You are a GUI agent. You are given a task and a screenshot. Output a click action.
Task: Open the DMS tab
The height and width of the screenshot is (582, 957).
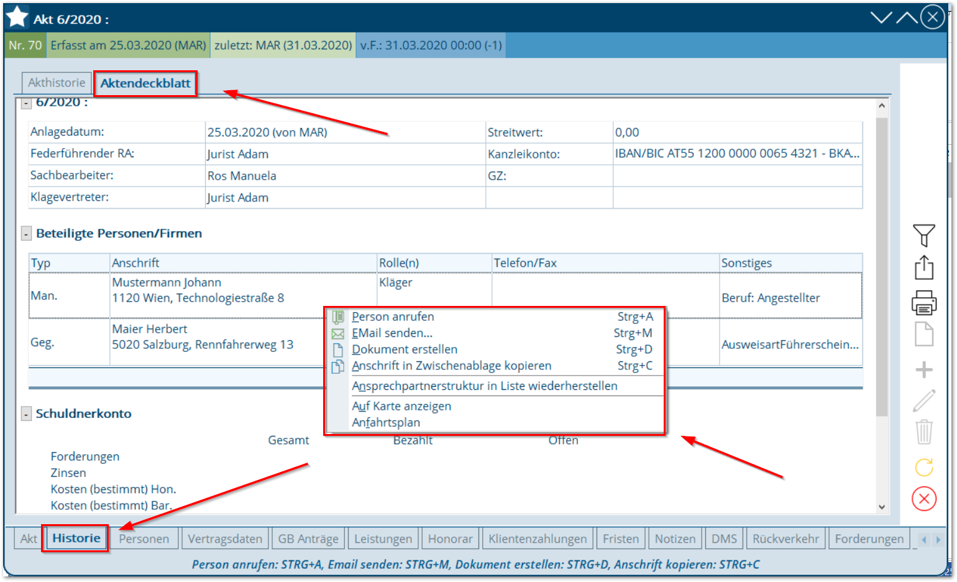pyautogui.click(x=724, y=538)
